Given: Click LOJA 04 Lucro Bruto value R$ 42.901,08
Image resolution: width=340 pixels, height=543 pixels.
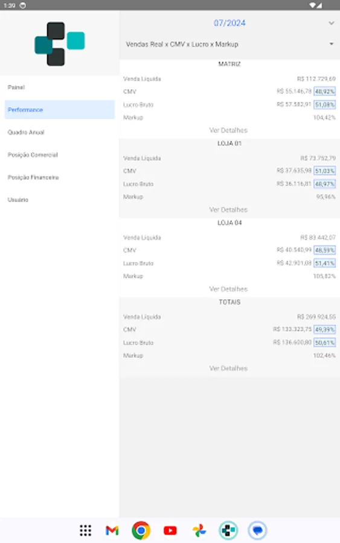Looking at the screenshot, I should [x=294, y=263].
